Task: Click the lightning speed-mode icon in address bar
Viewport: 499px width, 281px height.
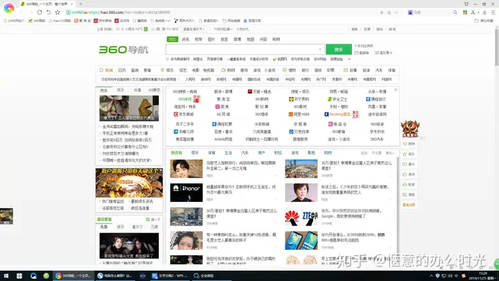Action: [x=382, y=12]
